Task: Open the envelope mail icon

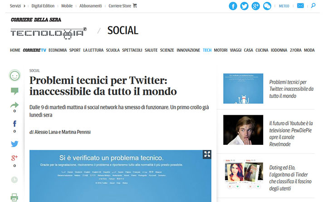Action: pyautogui.click(x=300, y=5)
